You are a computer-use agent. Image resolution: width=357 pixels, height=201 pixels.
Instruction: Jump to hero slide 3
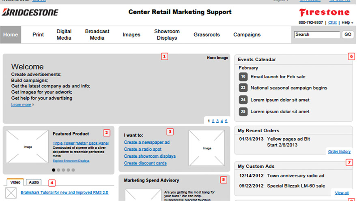(217, 121)
